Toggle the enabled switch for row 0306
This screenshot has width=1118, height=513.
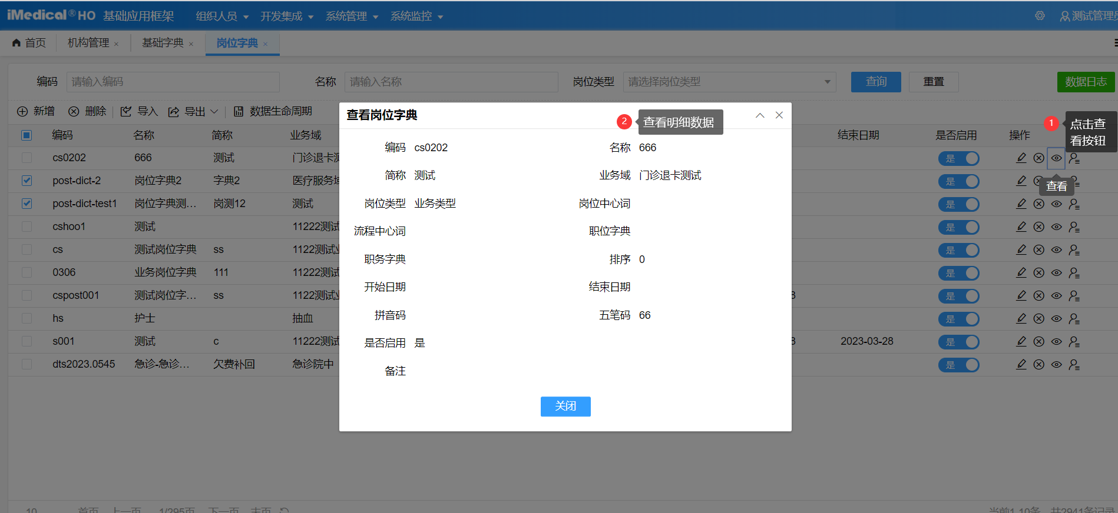[958, 273]
